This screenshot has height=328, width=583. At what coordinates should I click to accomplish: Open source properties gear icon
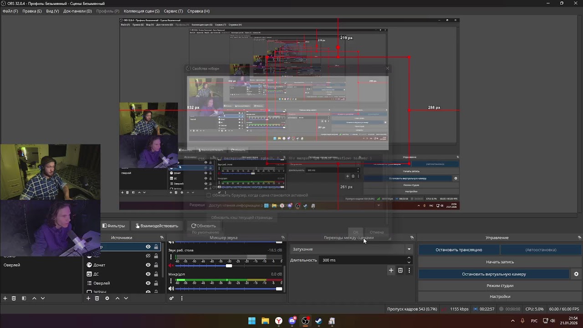point(107,298)
